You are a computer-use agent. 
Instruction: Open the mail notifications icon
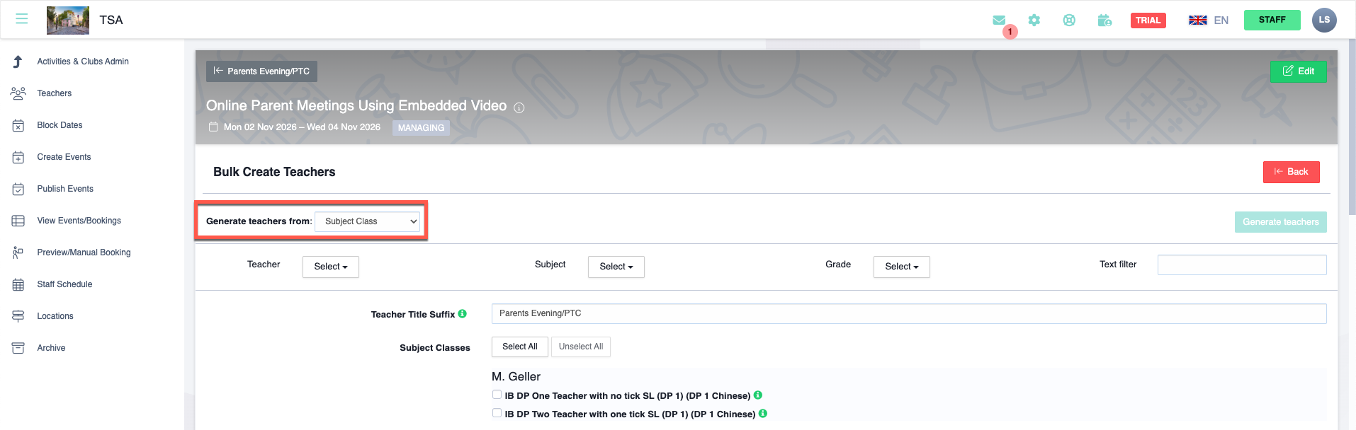point(999,21)
